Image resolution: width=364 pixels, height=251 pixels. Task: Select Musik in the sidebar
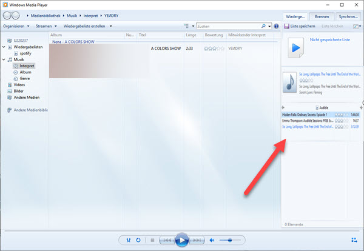[x=19, y=59]
